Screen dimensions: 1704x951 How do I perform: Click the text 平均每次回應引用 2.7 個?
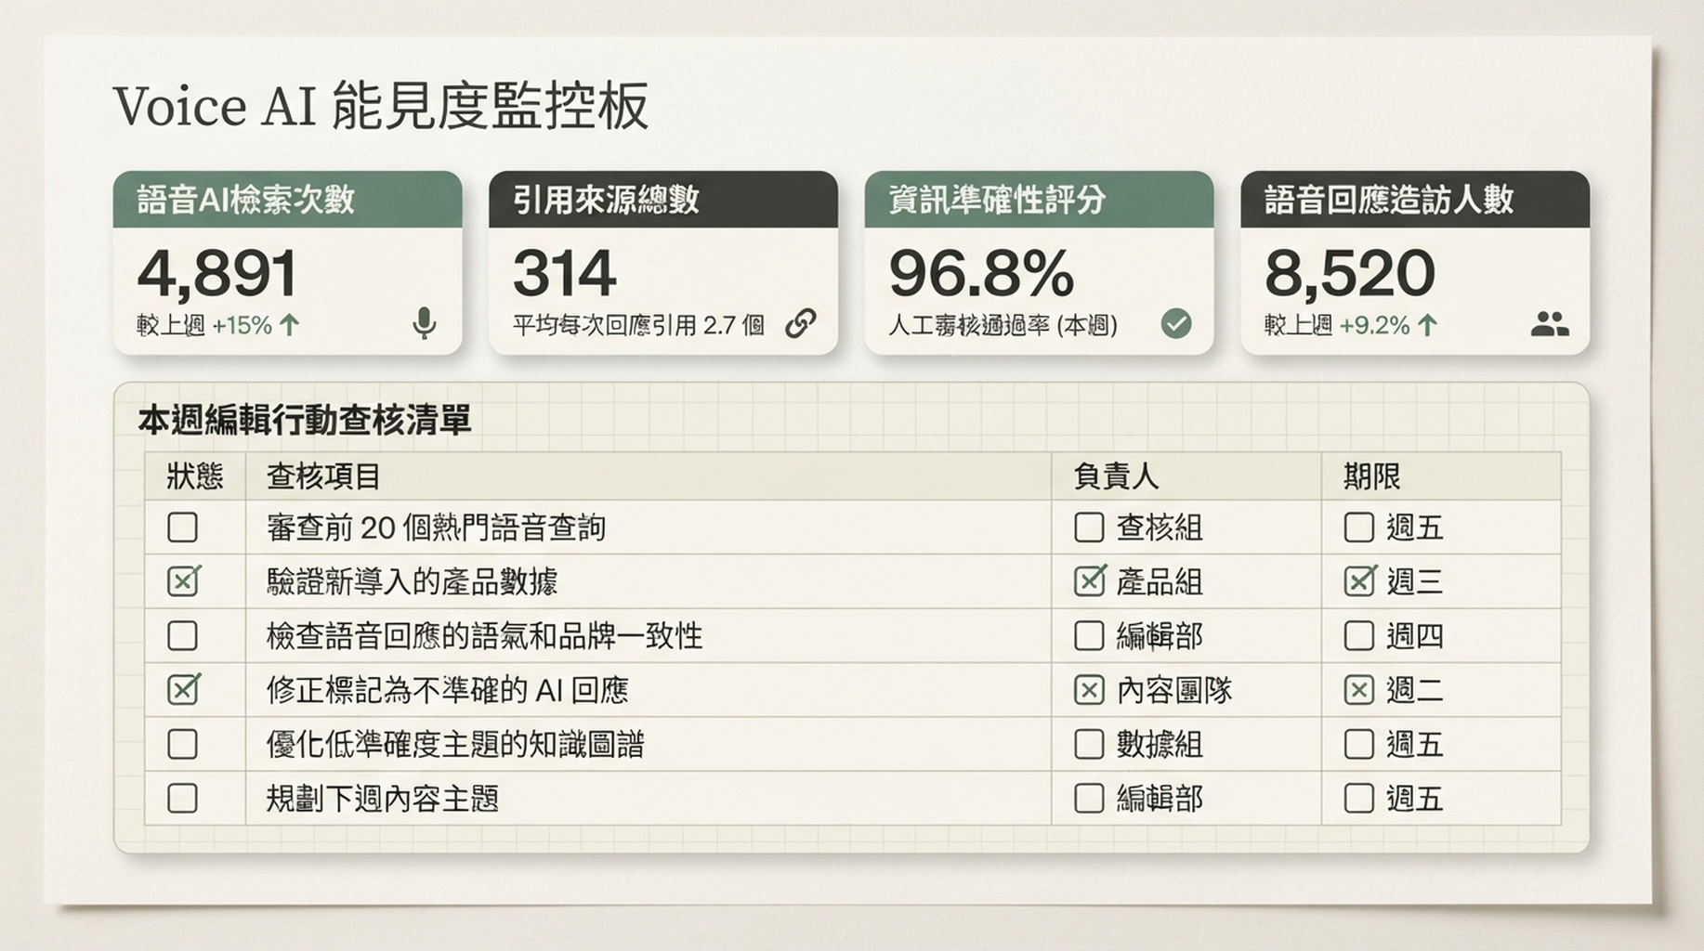(638, 325)
